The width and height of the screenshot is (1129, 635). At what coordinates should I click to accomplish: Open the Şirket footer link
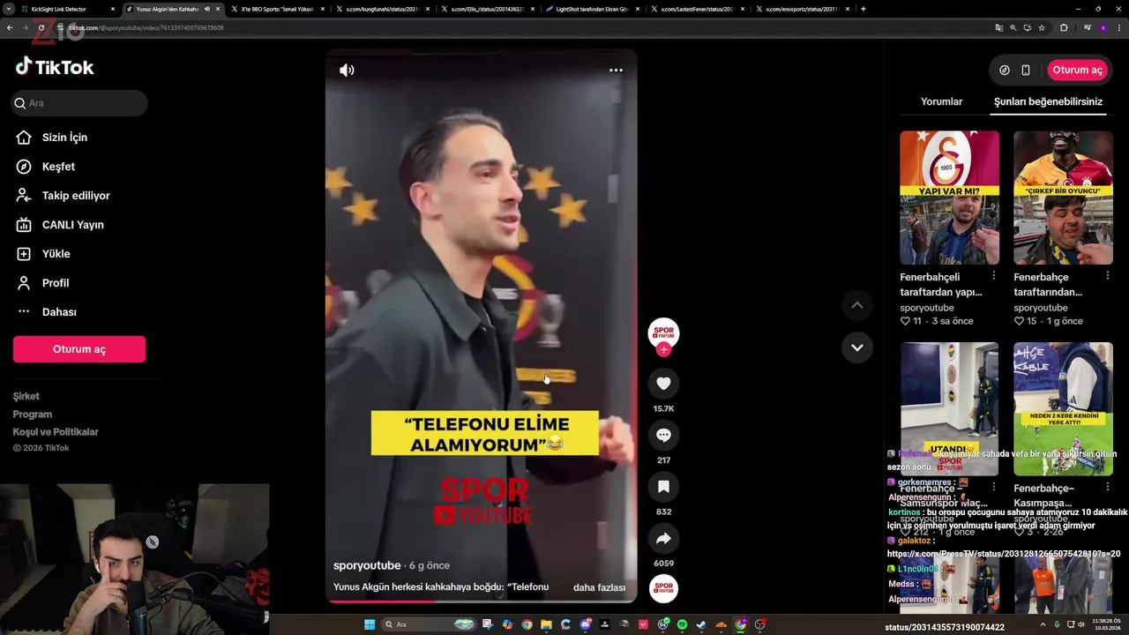[x=26, y=397]
